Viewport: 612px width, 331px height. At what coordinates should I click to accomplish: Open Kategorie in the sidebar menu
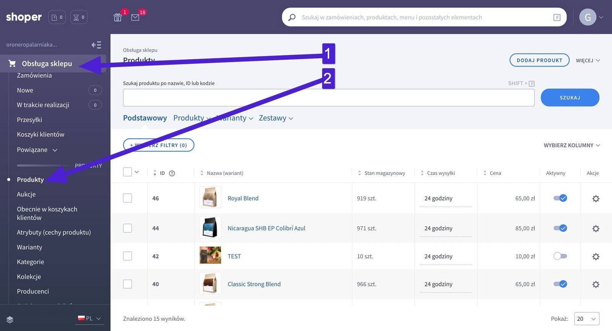point(30,262)
